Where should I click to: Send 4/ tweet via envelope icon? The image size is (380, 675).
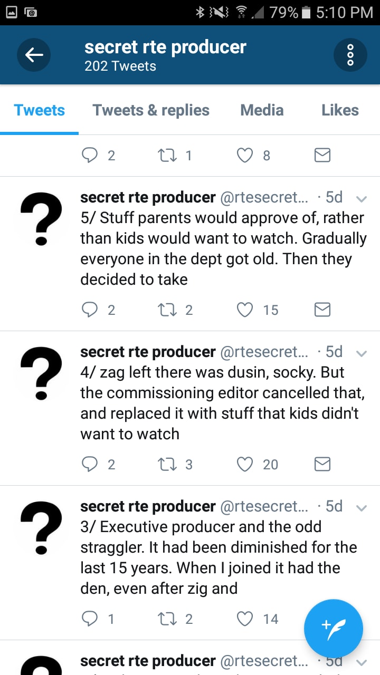(x=322, y=464)
